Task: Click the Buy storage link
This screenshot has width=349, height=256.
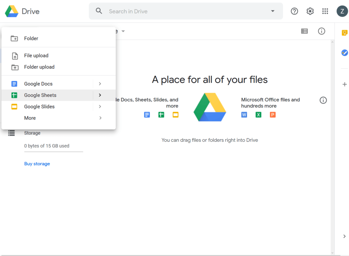Action: click(x=37, y=164)
